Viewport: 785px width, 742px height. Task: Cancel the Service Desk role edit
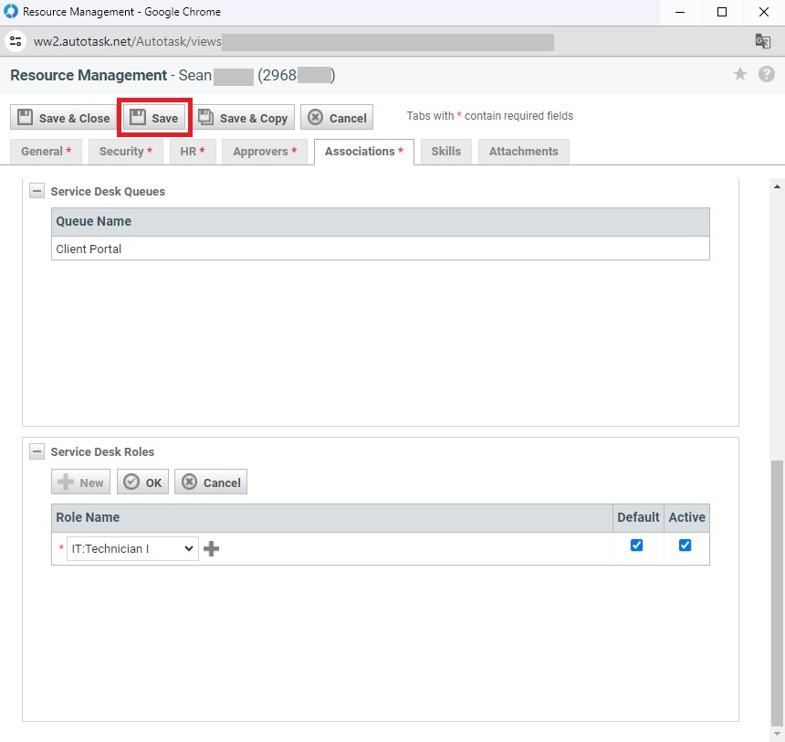click(x=211, y=482)
